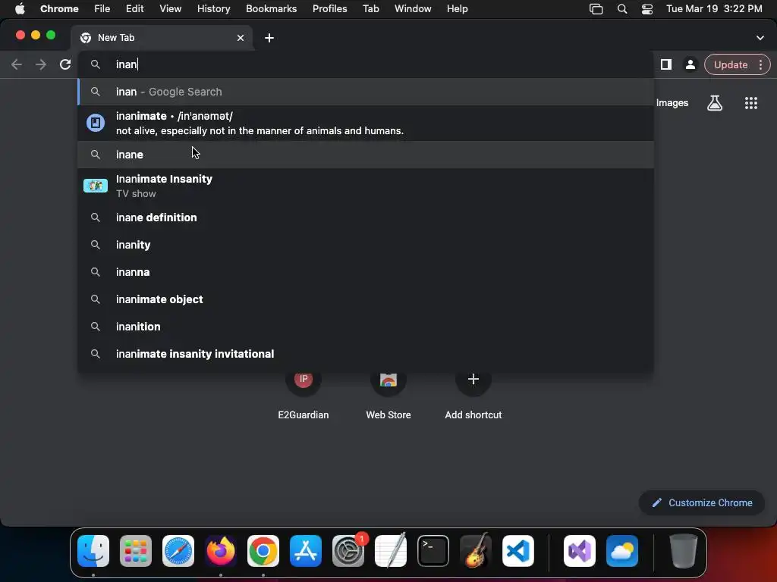Open App Store from the dock
Image resolution: width=777 pixels, height=582 pixels.
coord(306,551)
